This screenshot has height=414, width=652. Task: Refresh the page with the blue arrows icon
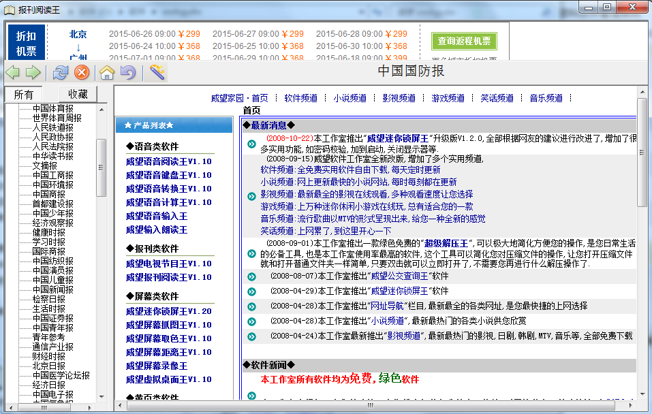click(61, 72)
